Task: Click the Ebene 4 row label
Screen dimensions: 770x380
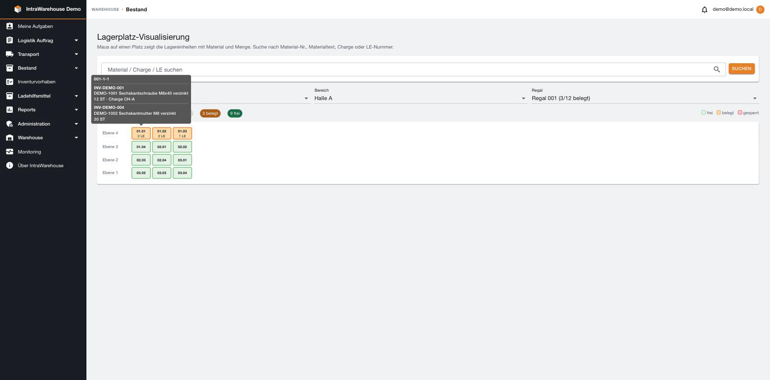Action: pos(110,133)
